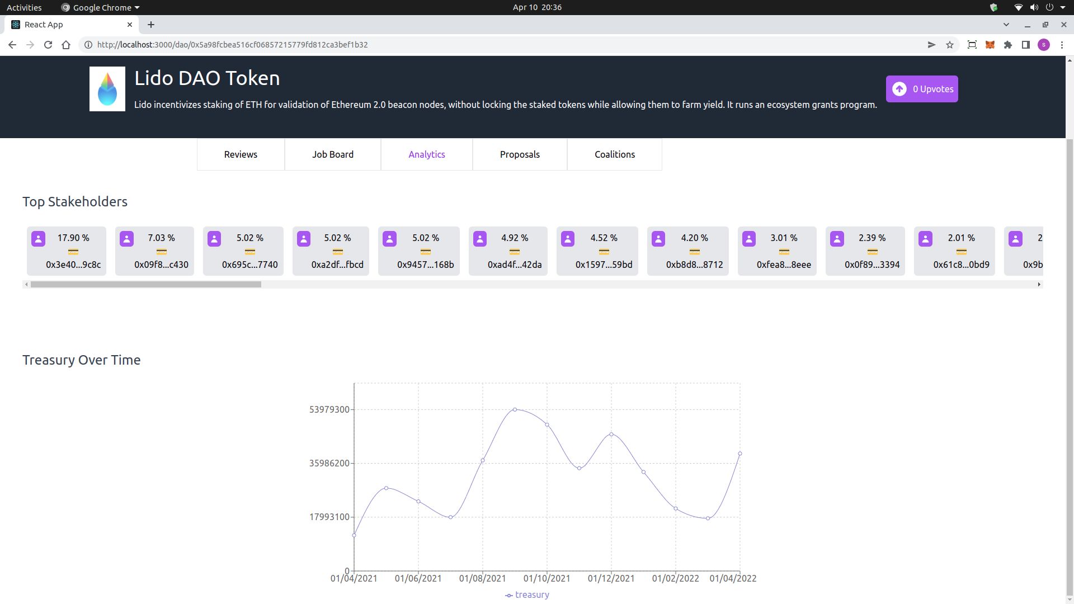
Task: Click wallet card icon above 0xa2df...fbcd
Action: pyautogui.click(x=337, y=252)
